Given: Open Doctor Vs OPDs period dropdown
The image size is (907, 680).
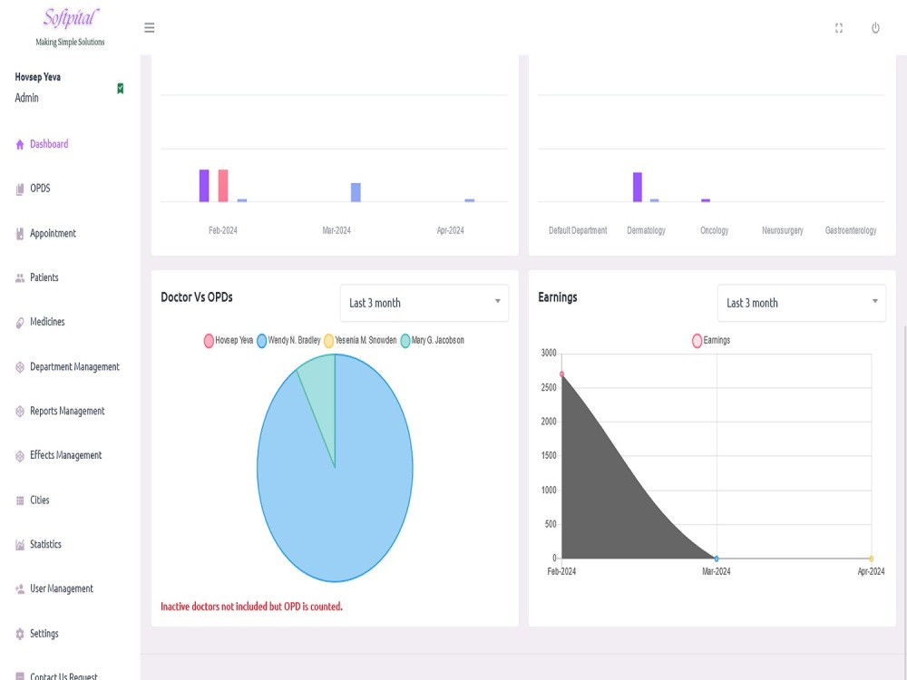Looking at the screenshot, I should coord(424,303).
